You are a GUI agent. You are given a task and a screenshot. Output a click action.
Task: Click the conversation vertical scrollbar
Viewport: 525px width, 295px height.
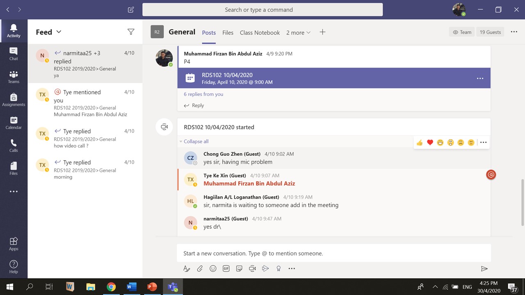click(x=523, y=202)
